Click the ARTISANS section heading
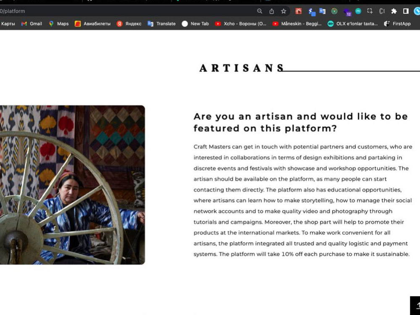 pyautogui.click(x=241, y=68)
